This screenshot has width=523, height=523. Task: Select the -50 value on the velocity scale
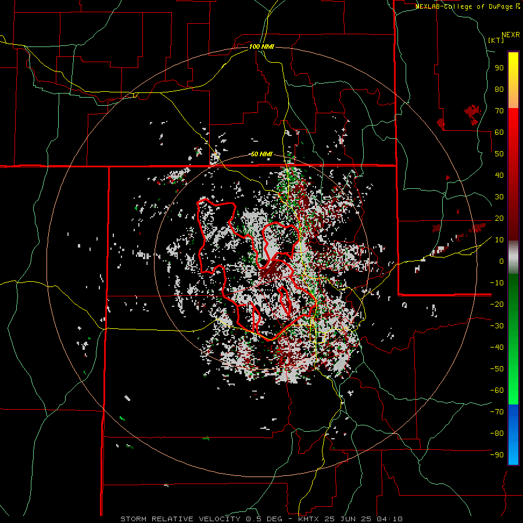497,369
